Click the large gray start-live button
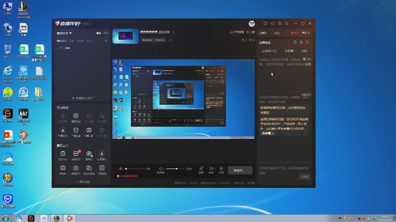This screenshot has width=396, height=222. click(x=240, y=170)
